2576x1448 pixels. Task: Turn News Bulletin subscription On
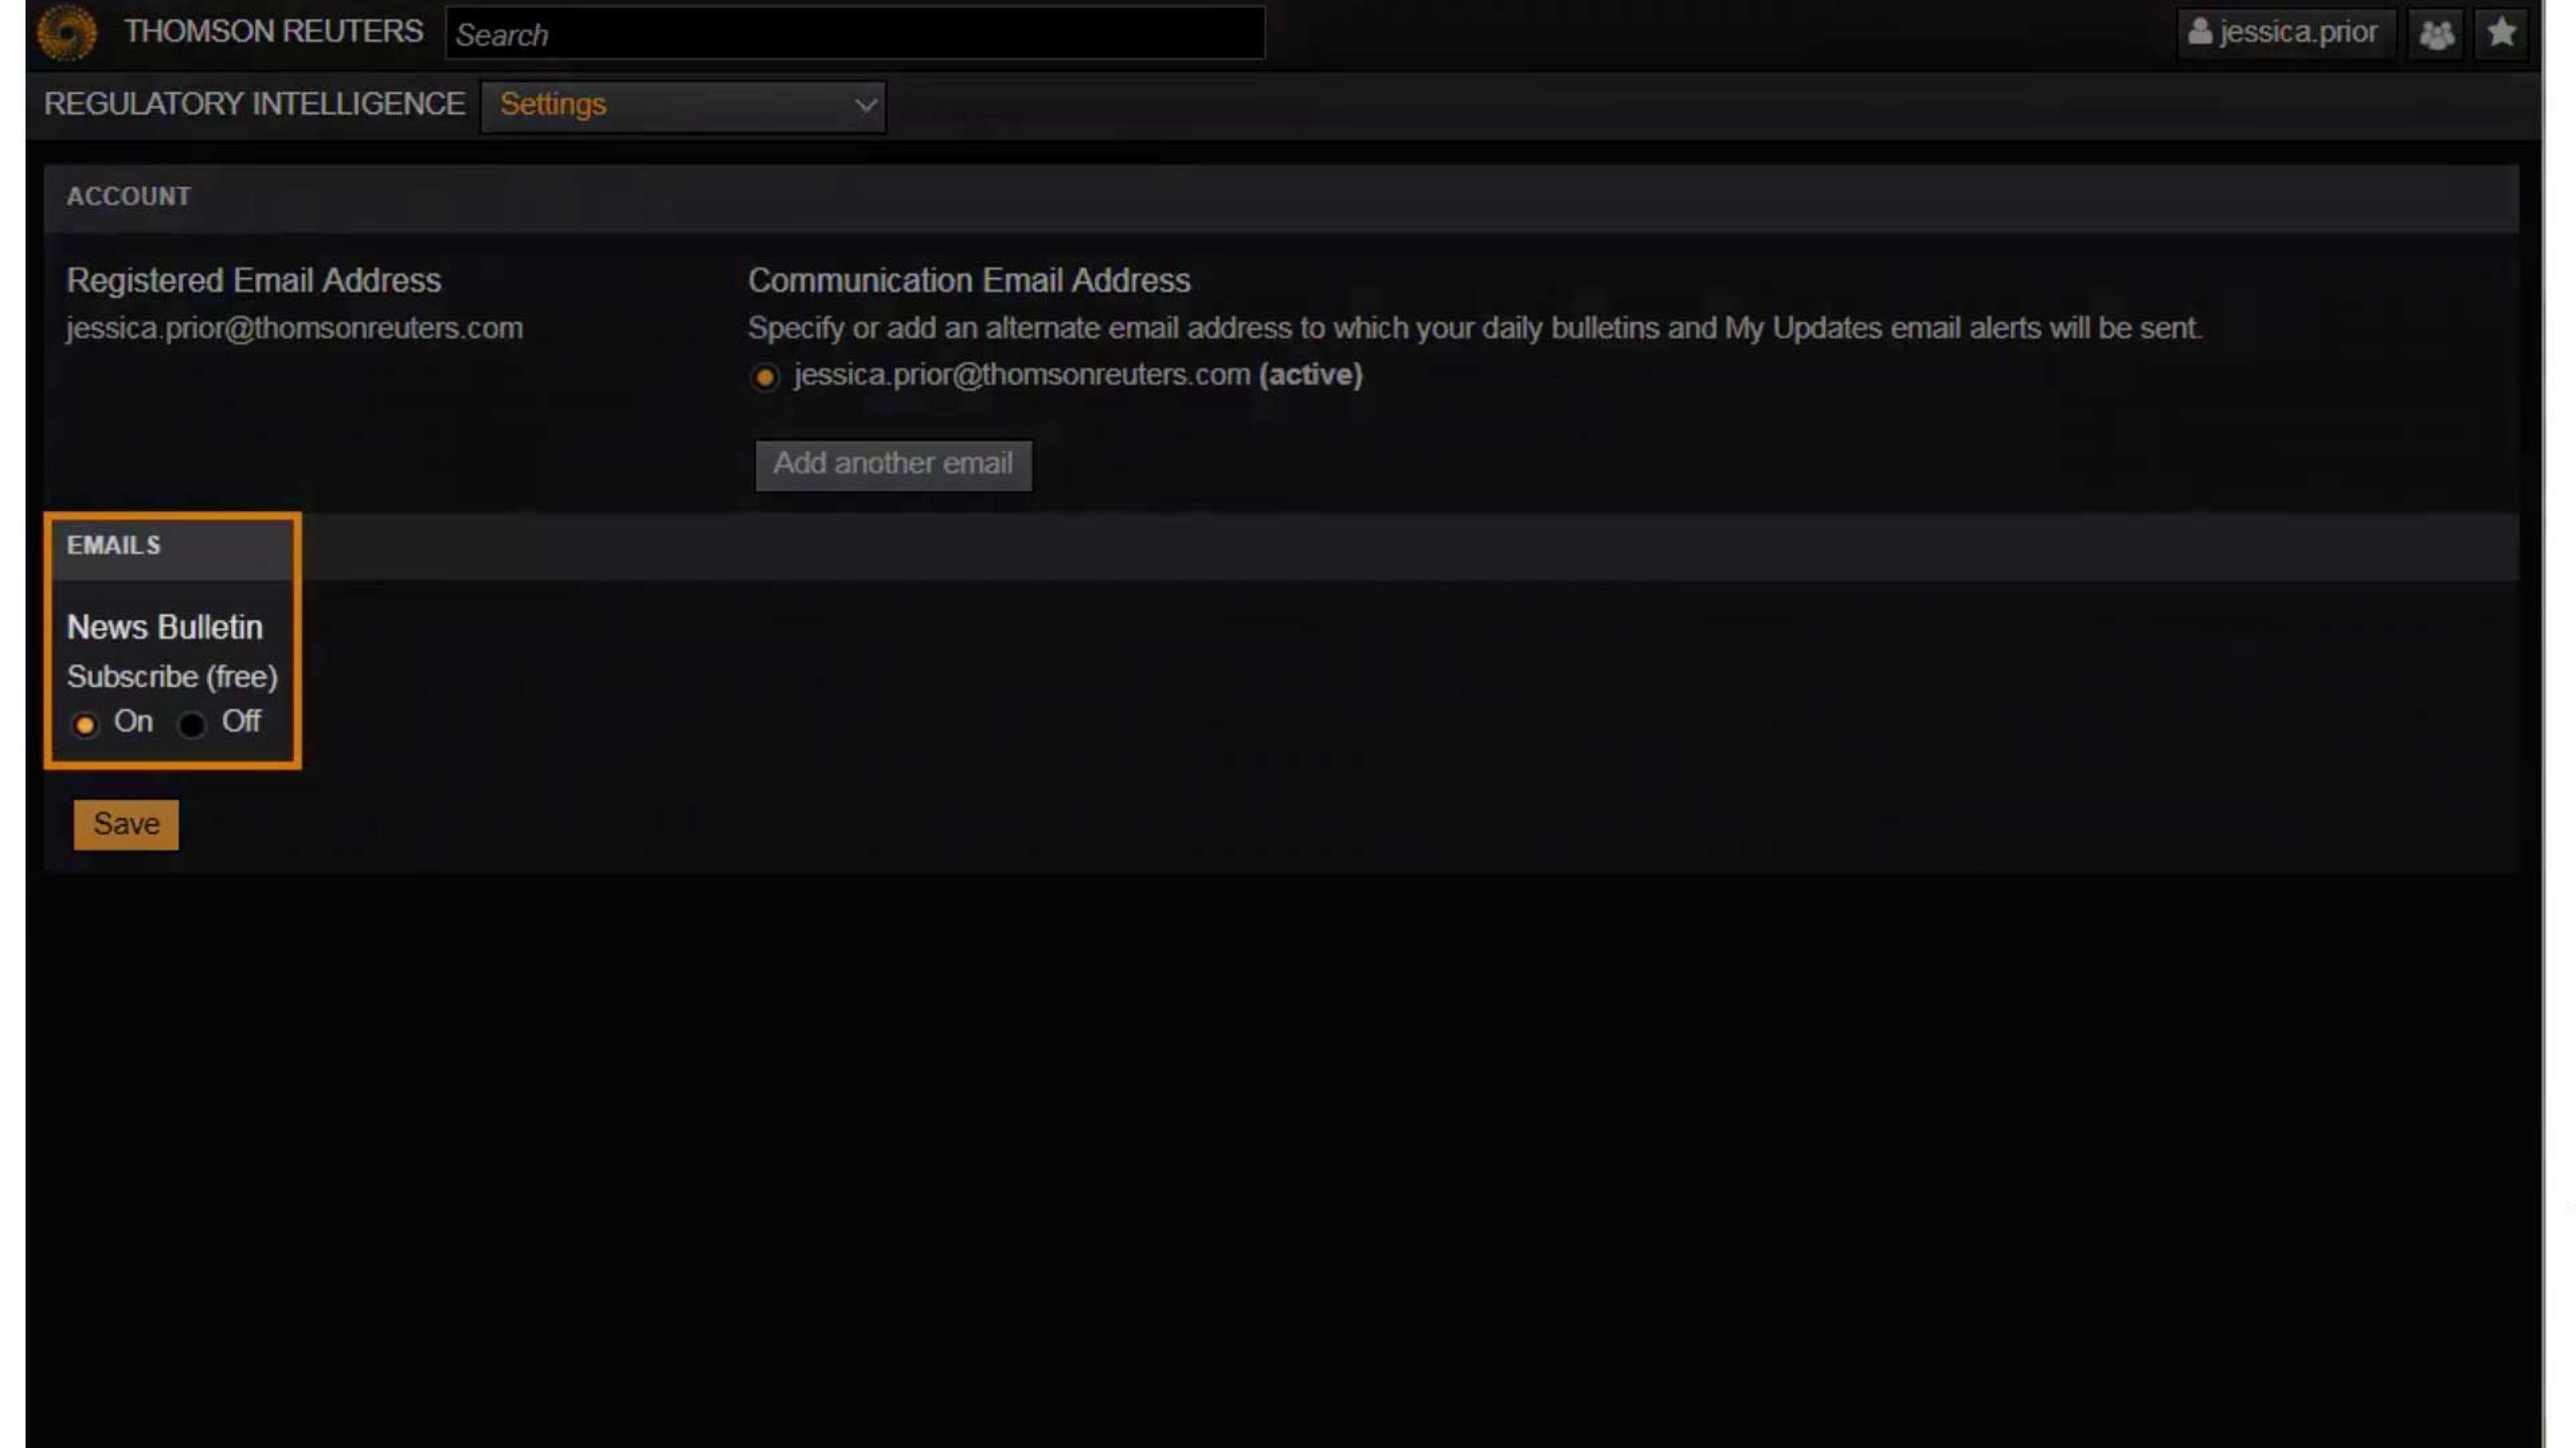(x=85, y=724)
